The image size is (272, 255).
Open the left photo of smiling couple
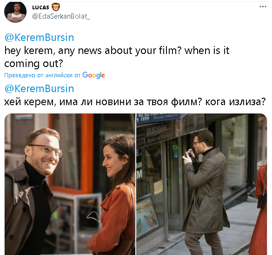pos(70,184)
